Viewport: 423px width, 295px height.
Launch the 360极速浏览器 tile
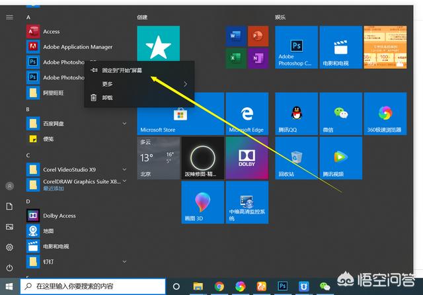[385, 114]
